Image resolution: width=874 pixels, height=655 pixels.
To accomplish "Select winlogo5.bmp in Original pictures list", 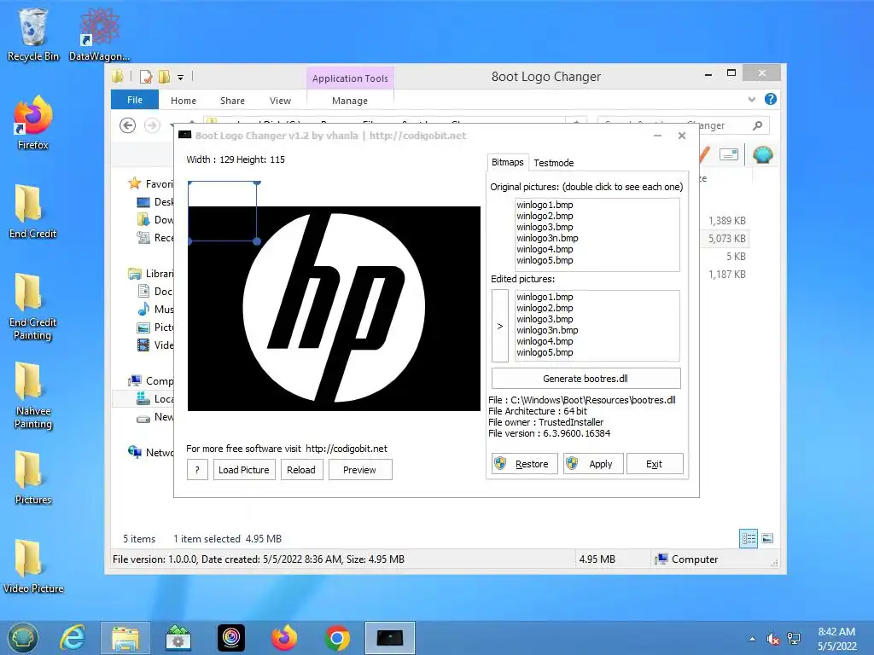I will click(545, 260).
